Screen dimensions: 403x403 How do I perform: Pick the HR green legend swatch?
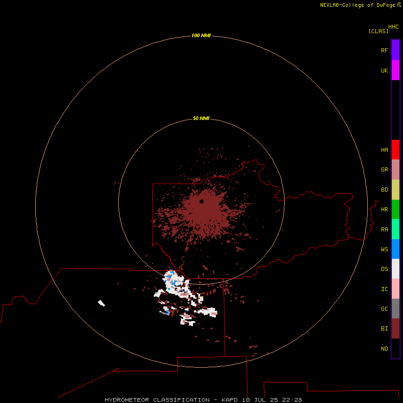tap(395, 210)
